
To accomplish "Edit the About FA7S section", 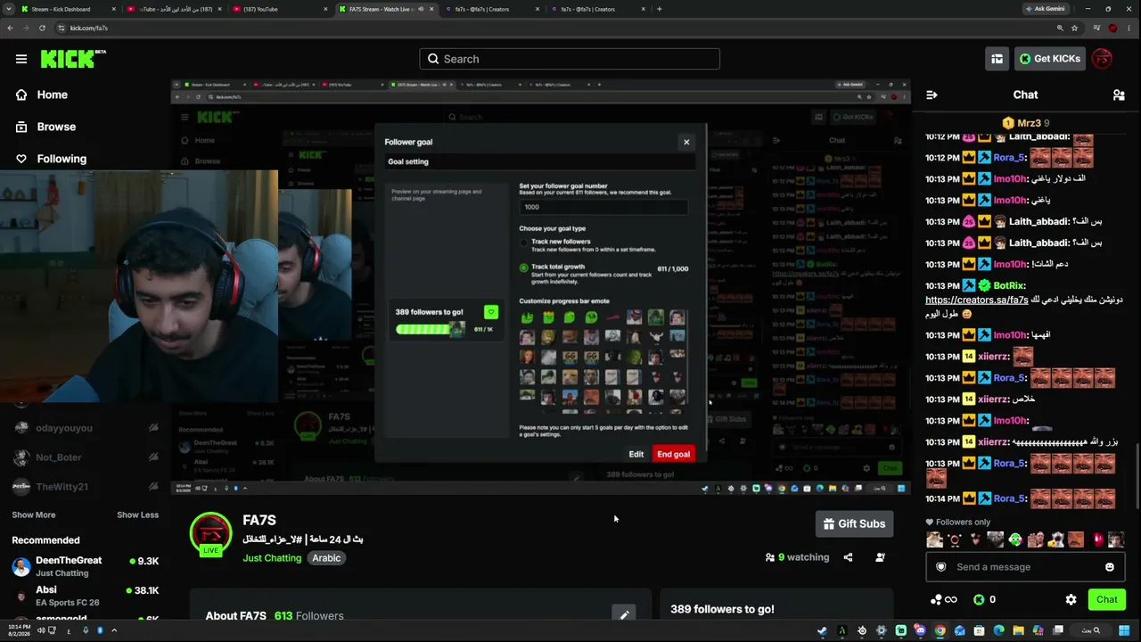I will (624, 614).
